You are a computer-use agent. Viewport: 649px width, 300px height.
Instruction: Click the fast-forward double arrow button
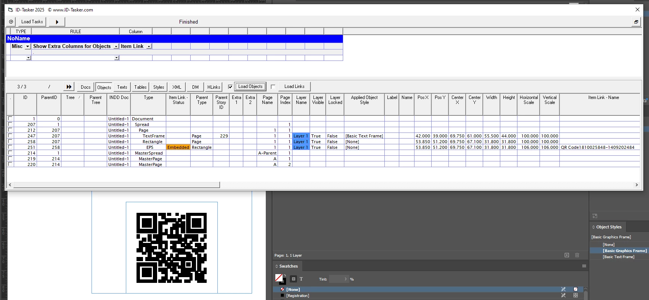(69, 87)
